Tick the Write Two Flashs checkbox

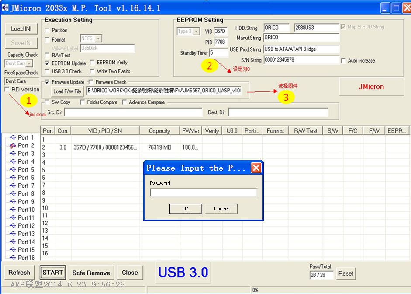coord(92,71)
